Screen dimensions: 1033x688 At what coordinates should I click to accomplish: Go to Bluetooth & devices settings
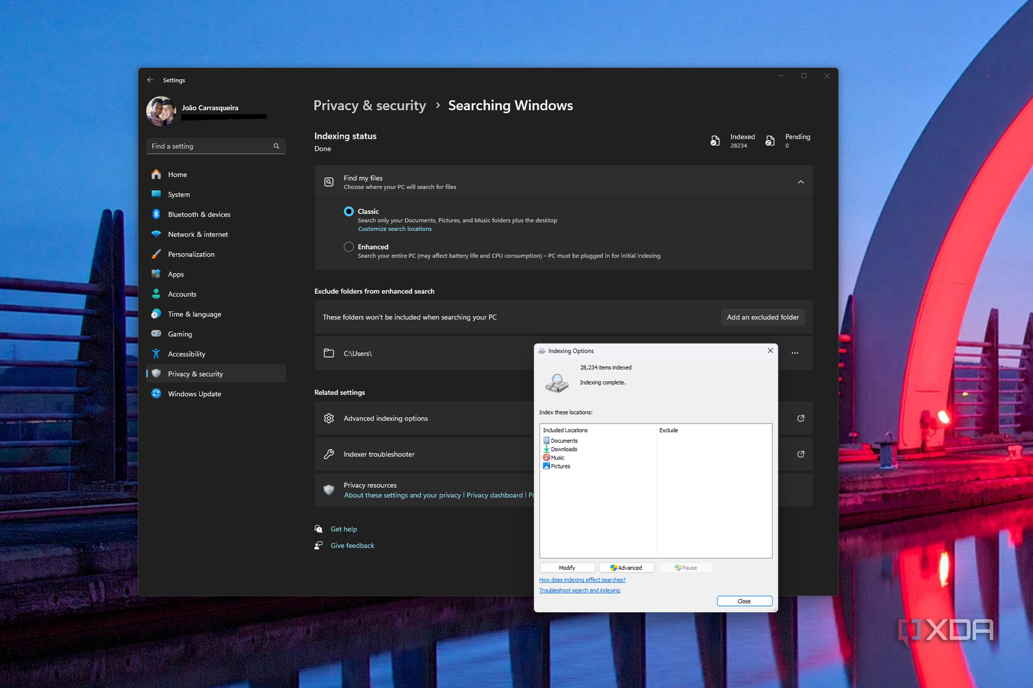(x=216, y=215)
